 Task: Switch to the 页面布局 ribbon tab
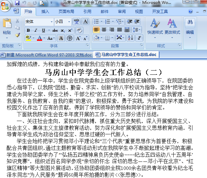pos(66,12)
